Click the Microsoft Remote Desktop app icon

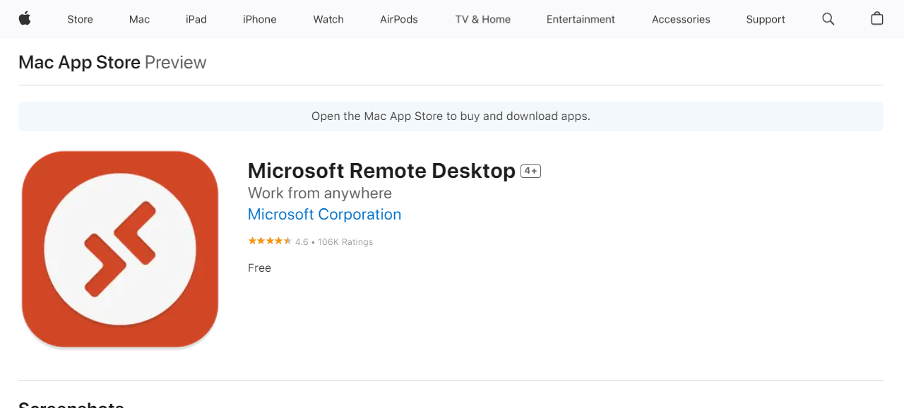click(x=120, y=249)
